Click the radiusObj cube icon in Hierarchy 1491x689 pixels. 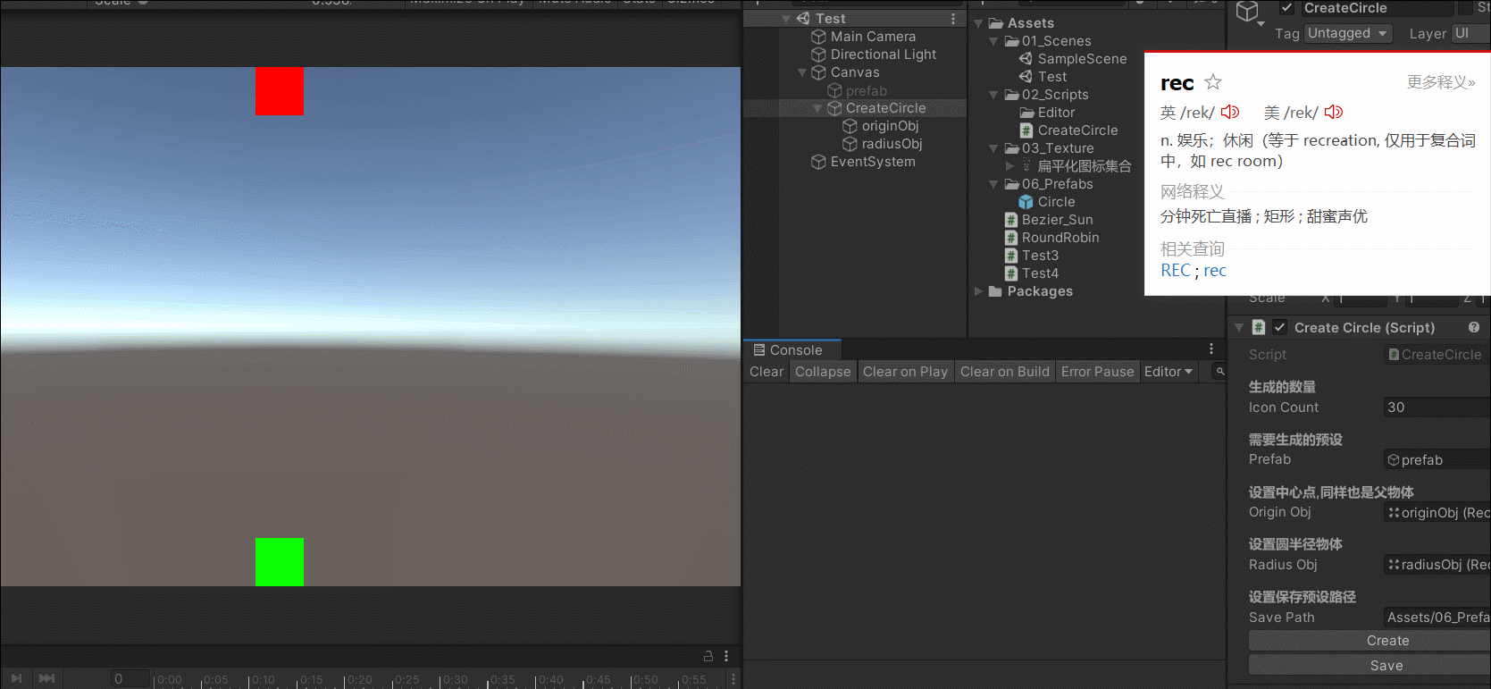click(x=850, y=144)
